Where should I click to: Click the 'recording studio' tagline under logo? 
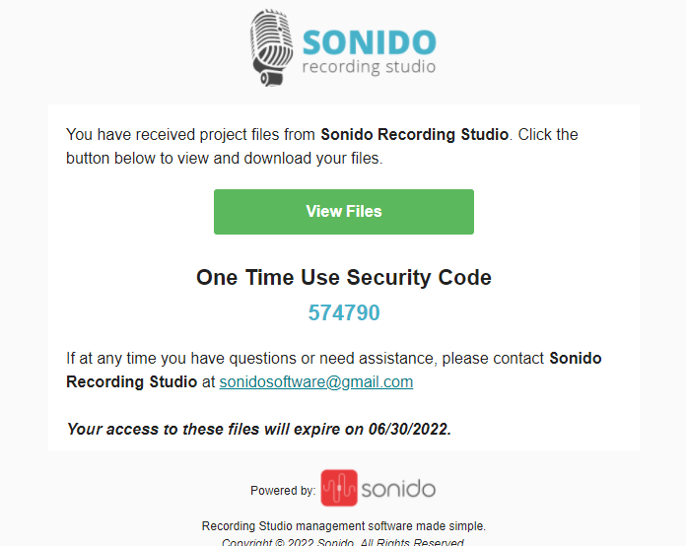coord(370,67)
